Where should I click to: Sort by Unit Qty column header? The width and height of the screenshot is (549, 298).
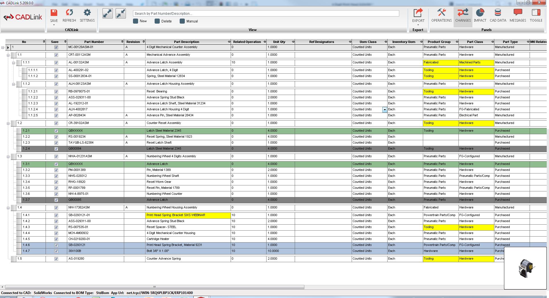click(279, 42)
